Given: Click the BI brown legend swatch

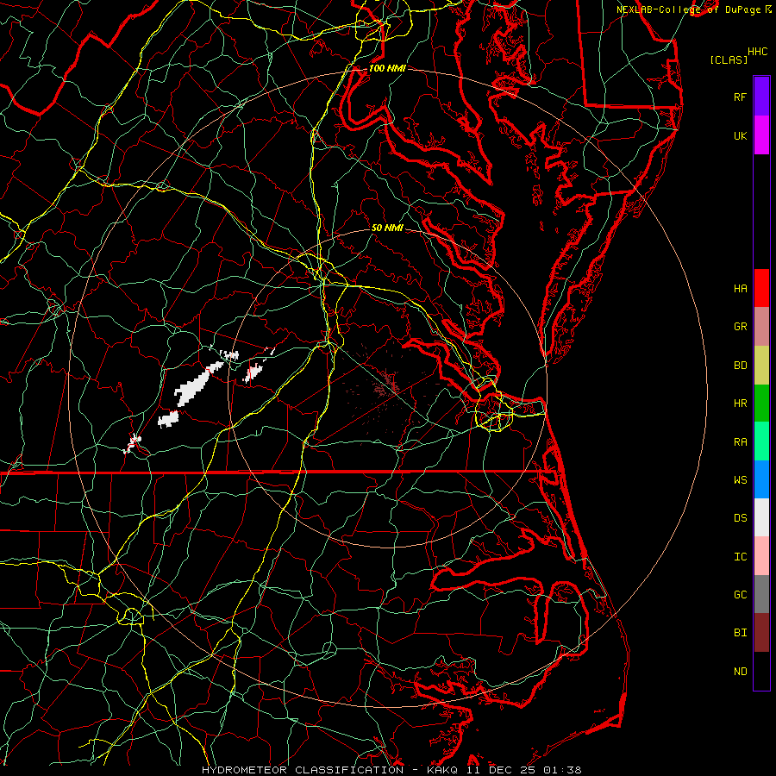Looking at the screenshot, I should tap(761, 633).
